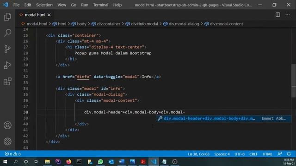The height and width of the screenshot is (166, 296).
Task: Select the modal.html editor tab
Action: (35, 15)
